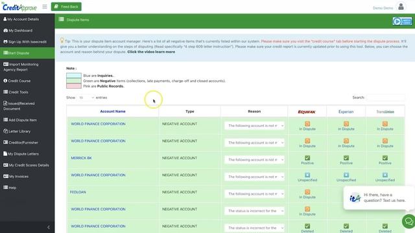Open the Show entries count dropdown

point(86,98)
